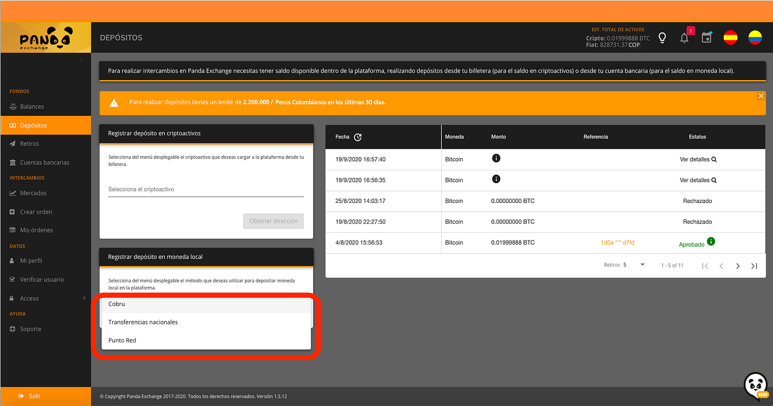
Task: Open Ver detalles for 16:56:35 deposit
Action: [x=698, y=180]
